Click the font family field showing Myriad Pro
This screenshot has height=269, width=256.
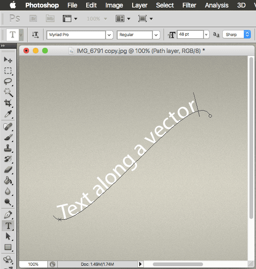[76, 35]
